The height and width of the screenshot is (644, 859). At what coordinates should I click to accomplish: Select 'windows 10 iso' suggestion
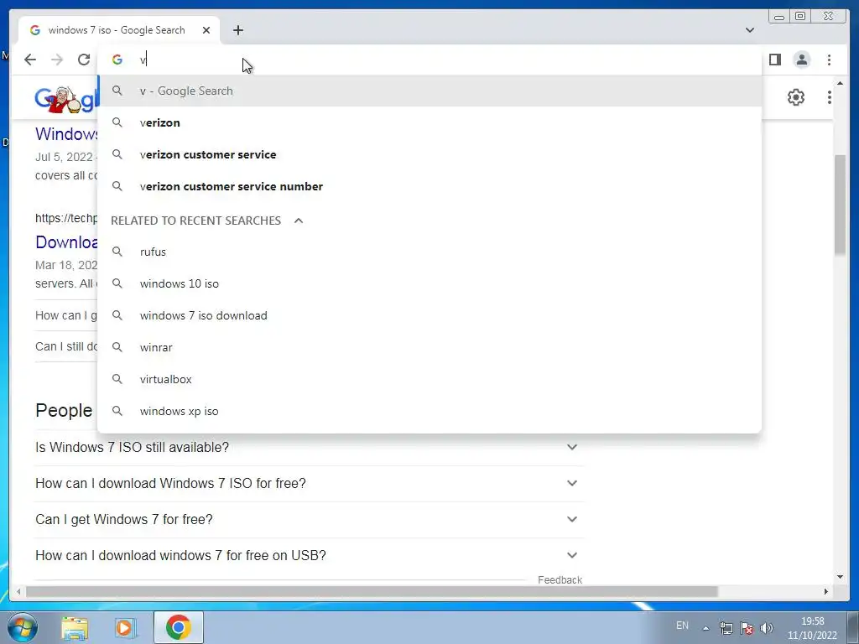click(429, 283)
